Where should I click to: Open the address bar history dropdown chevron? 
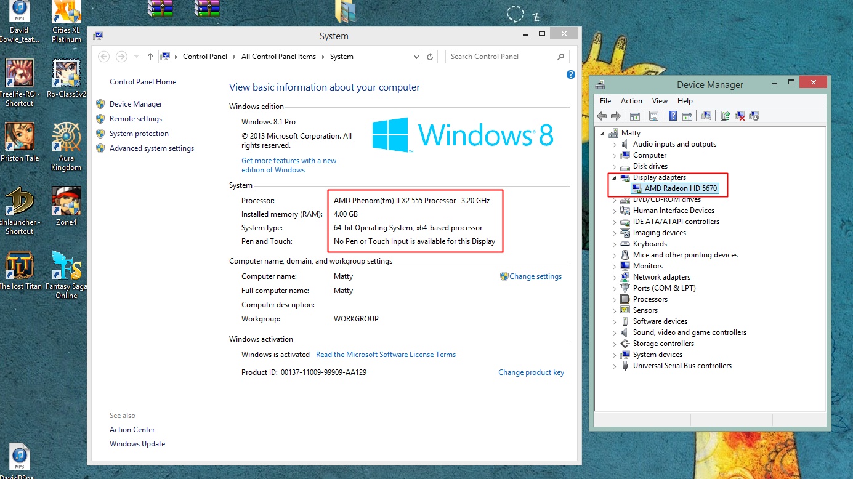pyautogui.click(x=417, y=57)
